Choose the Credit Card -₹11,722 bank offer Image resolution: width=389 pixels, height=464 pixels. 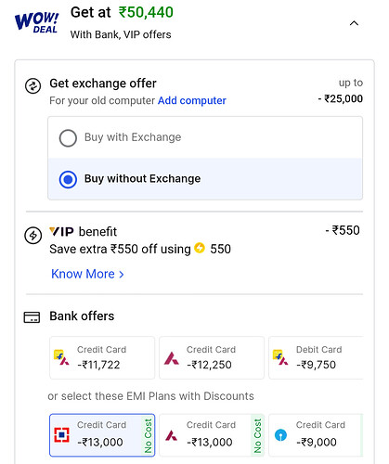coord(102,357)
